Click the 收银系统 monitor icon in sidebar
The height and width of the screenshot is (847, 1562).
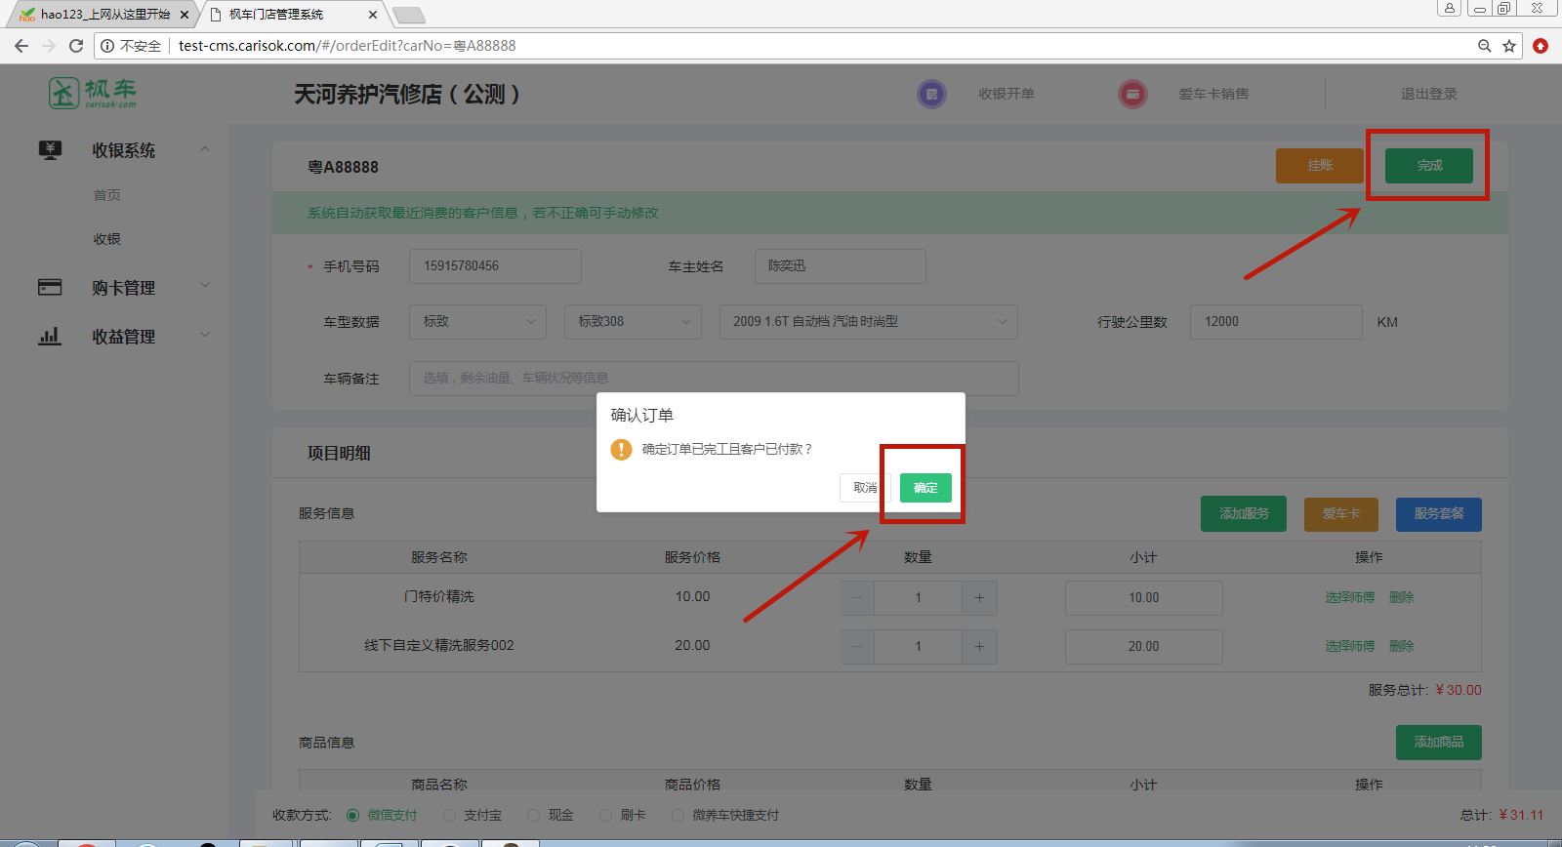pos(50,150)
